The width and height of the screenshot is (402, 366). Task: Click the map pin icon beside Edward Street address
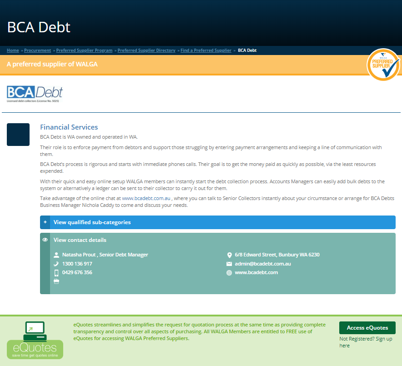(229, 255)
